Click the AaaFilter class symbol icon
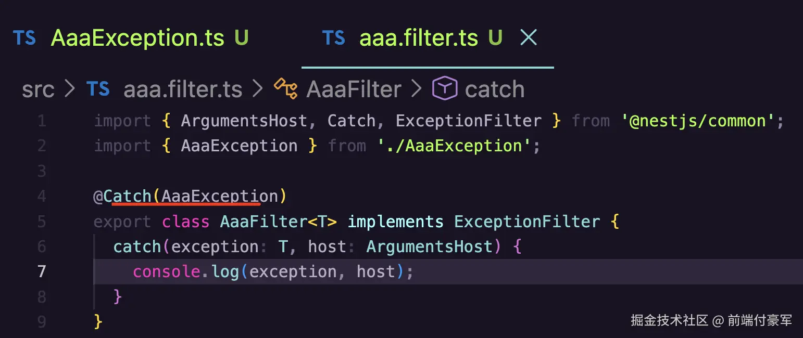The height and width of the screenshot is (338, 803). coord(286,89)
